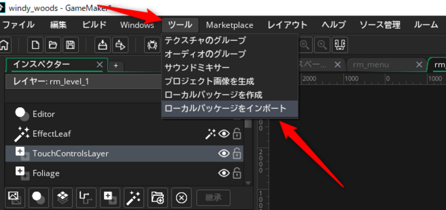
Task: Open a project using the folder icon
Action: 53,45
